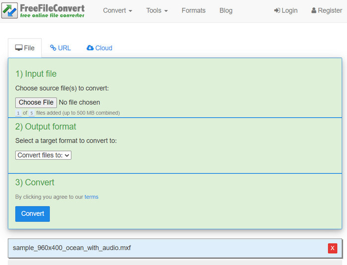Open the terms link
347x265 pixels.
coord(91,197)
